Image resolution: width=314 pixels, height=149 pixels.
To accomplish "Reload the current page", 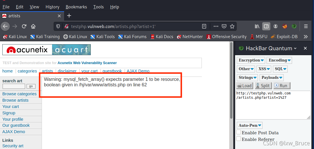I will tap(24, 26).
